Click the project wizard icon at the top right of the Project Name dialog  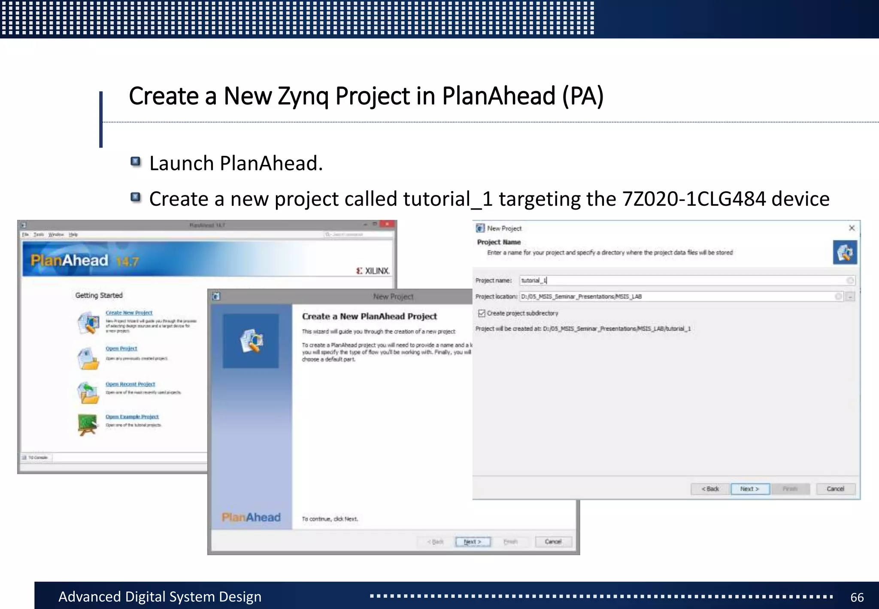[x=845, y=252]
